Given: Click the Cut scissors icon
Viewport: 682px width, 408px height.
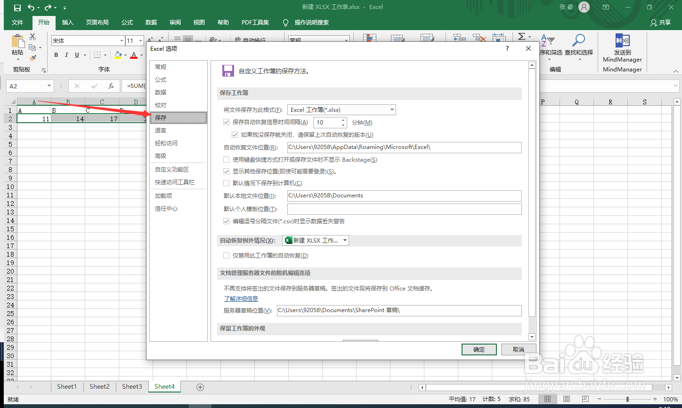Looking at the screenshot, I should click(x=32, y=37).
